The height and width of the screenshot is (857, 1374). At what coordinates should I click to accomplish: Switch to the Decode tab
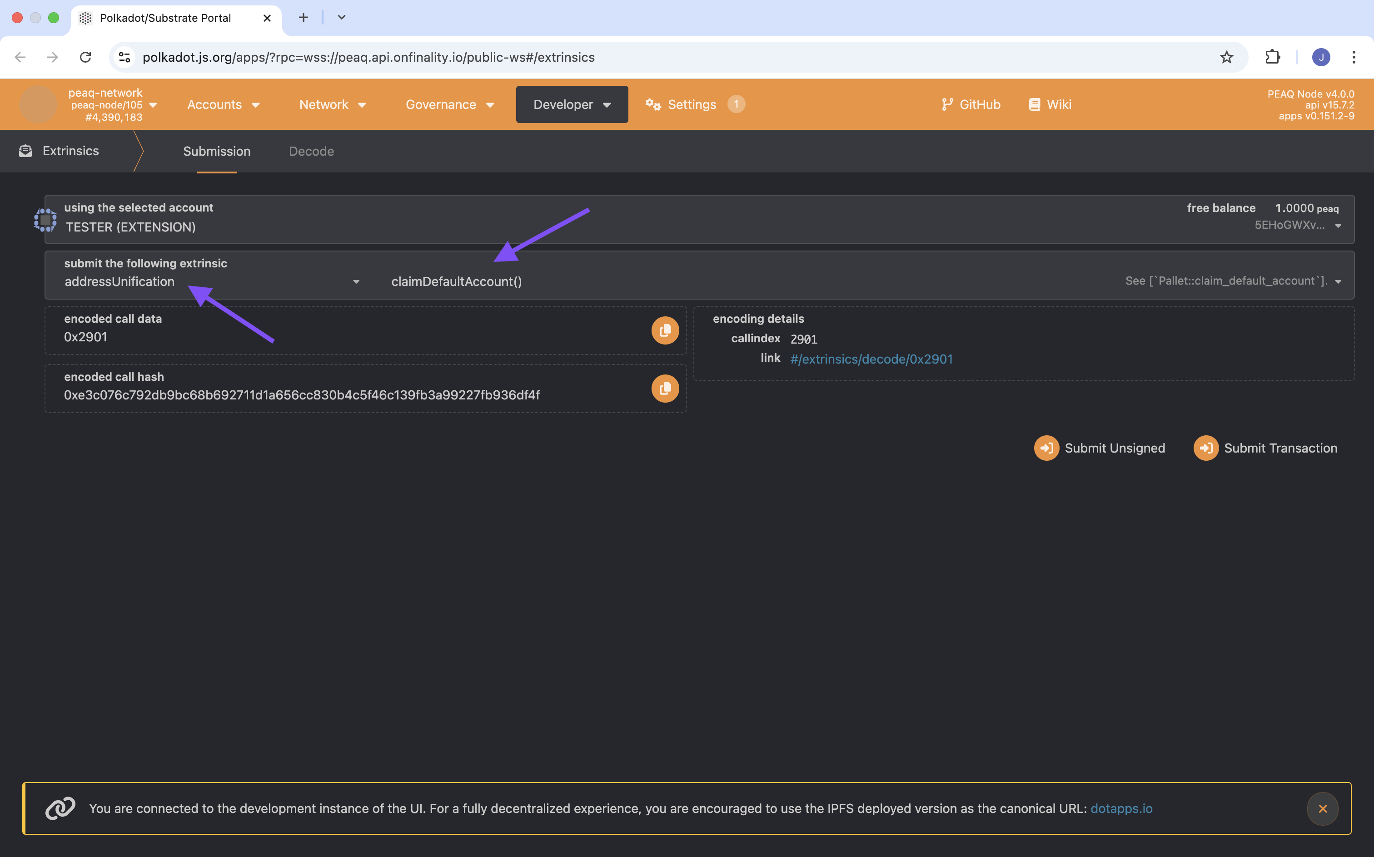coord(311,151)
